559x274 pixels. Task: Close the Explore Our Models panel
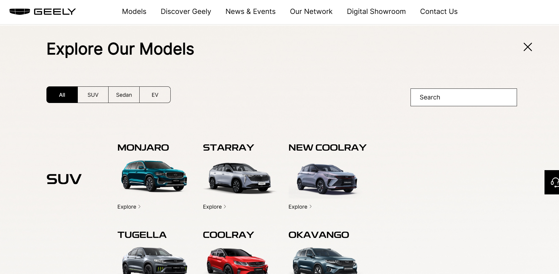(528, 47)
